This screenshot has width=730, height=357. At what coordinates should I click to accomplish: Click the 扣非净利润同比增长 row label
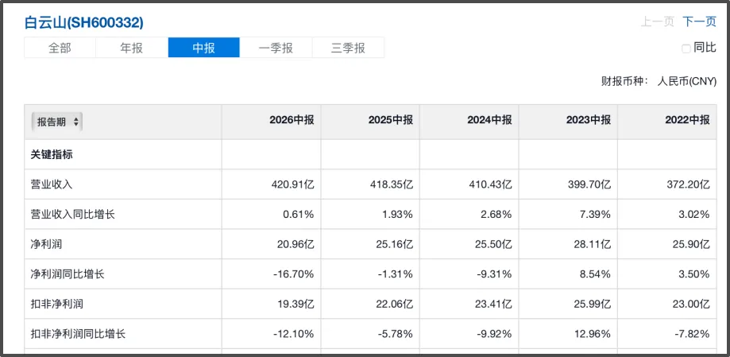(x=78, y=334)
